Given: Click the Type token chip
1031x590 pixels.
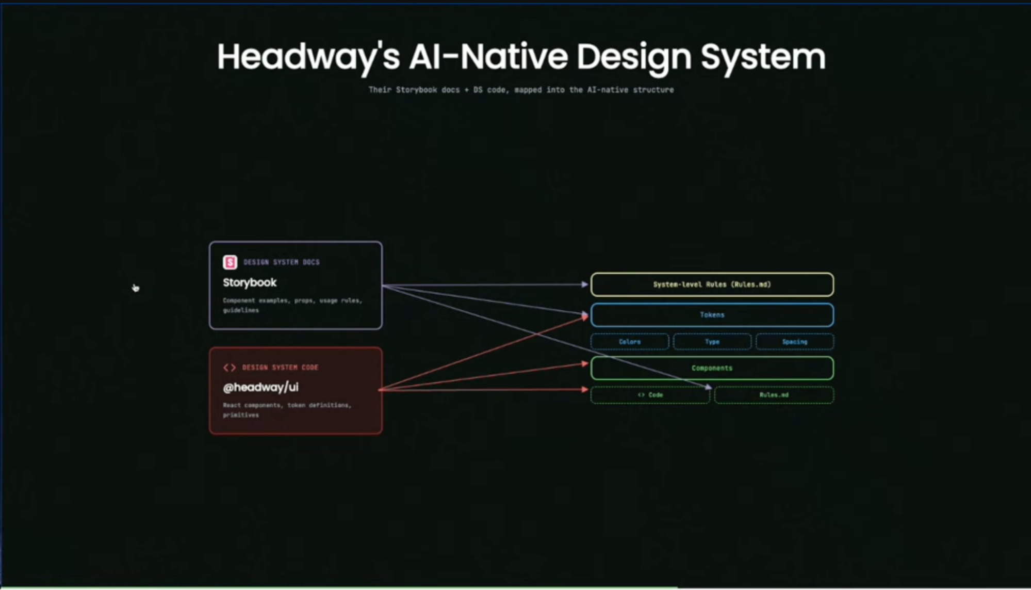Looking at the screenshot, I should [x=712, y=342].
